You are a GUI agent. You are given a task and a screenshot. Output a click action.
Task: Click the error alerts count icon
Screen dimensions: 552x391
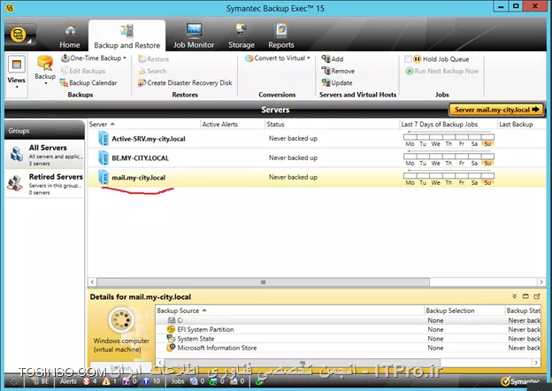[87, 381]
